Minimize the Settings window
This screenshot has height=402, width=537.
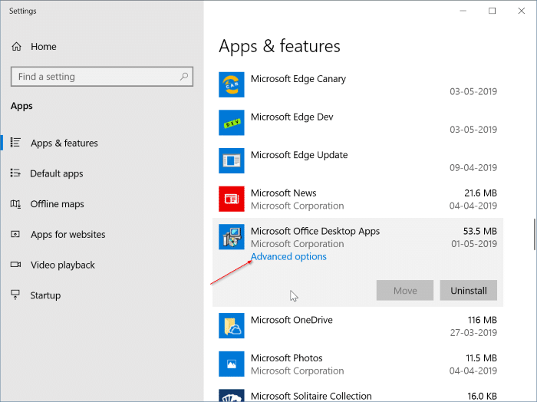tap(463, 11)
